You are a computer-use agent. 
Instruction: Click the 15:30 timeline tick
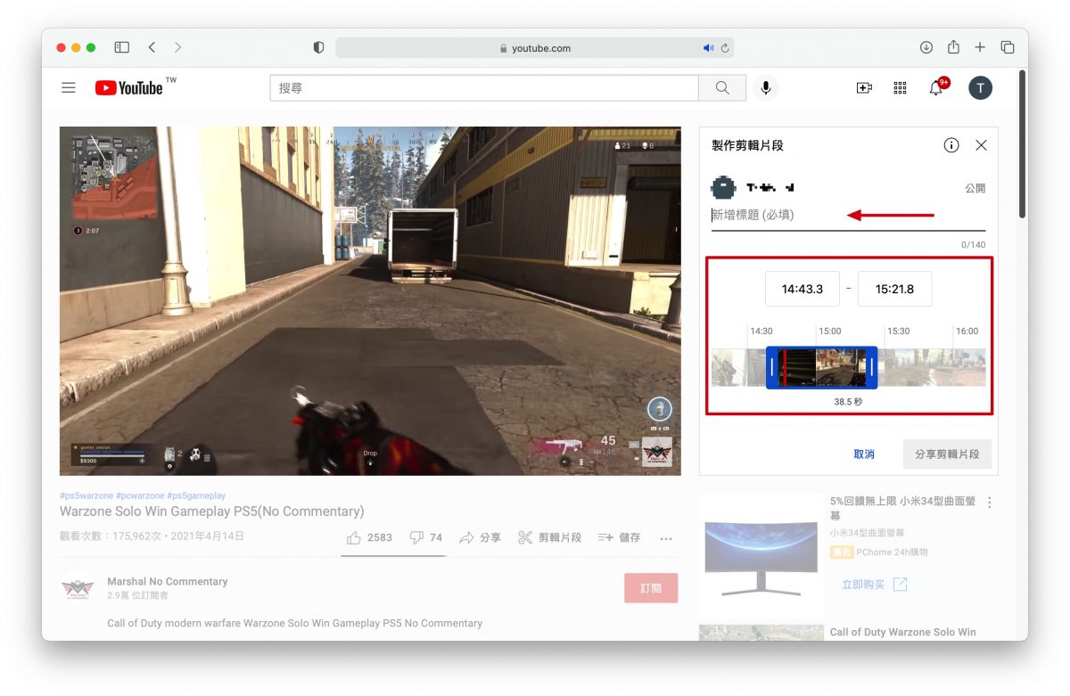898,331
